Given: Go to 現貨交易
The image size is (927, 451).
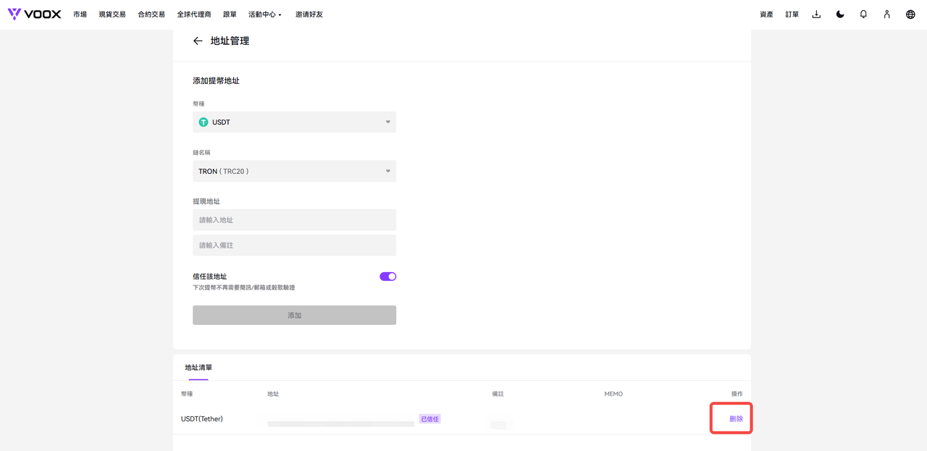Looking at the screenshot, I should 112,14.
